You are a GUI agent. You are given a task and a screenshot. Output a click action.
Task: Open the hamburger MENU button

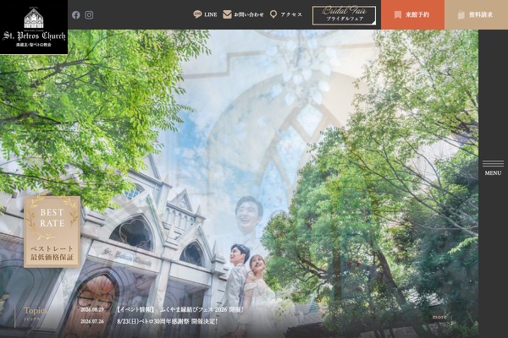493,168
